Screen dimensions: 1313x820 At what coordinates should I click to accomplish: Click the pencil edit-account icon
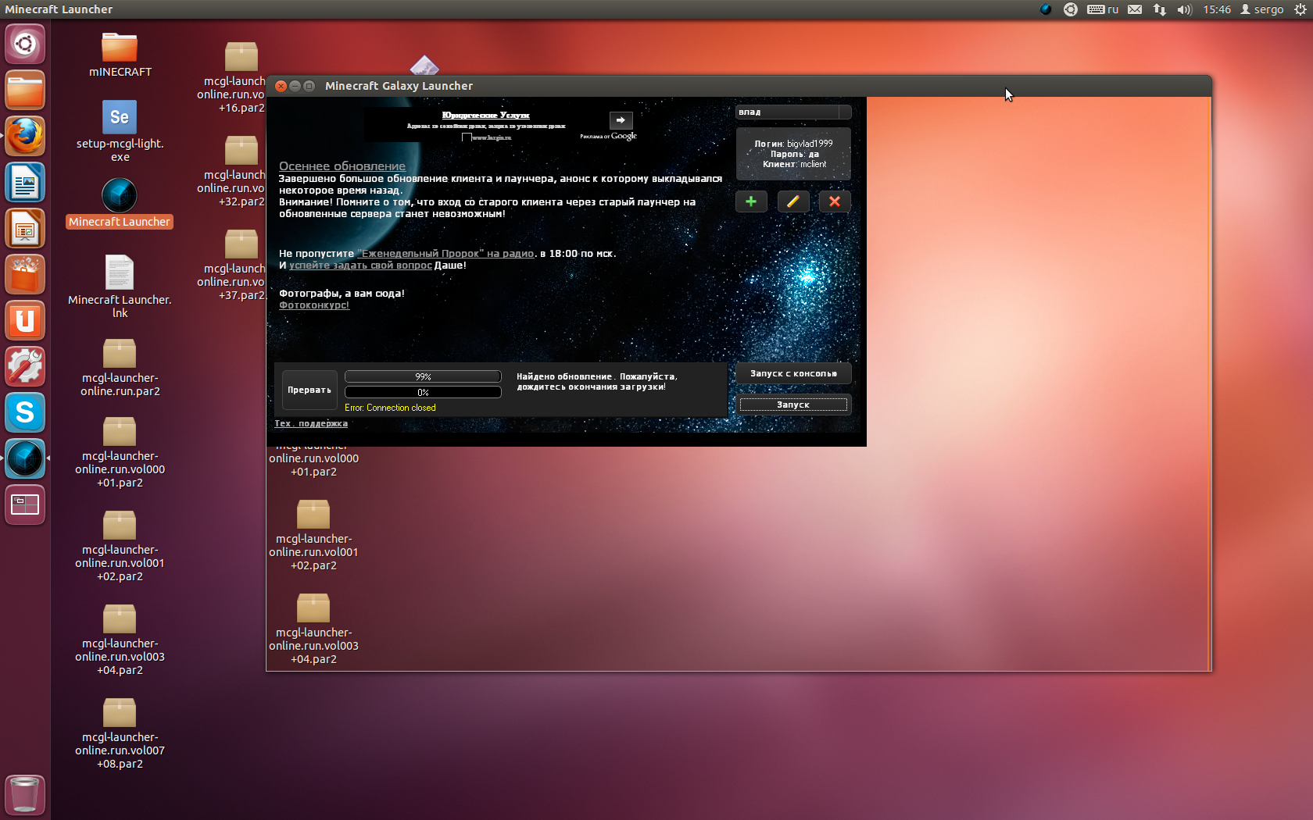pyautogui.click(x=792, y=201)
